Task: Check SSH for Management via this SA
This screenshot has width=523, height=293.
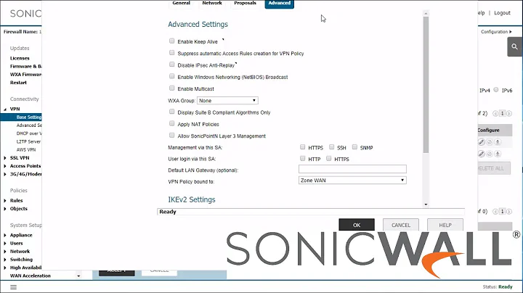Action: (x=331, y=146)
